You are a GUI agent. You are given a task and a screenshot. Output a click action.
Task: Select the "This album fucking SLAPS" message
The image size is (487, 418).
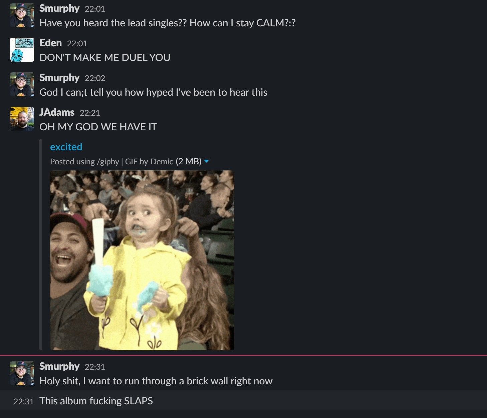[96, 401]
